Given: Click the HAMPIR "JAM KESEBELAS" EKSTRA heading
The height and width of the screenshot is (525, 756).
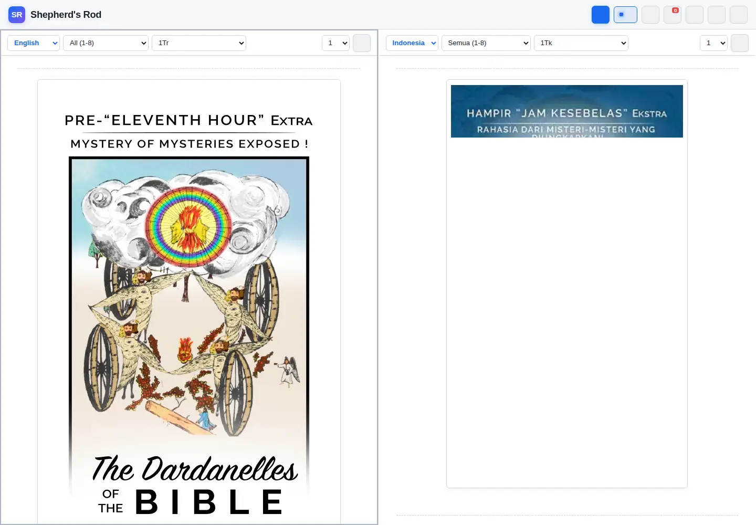Looking at the screenshot, I should (566, 113).
